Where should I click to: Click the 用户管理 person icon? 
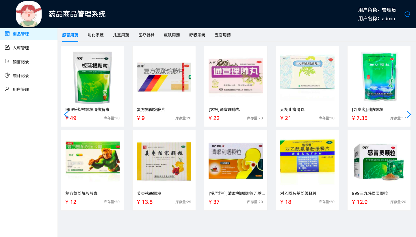click(x=7, y=89)
